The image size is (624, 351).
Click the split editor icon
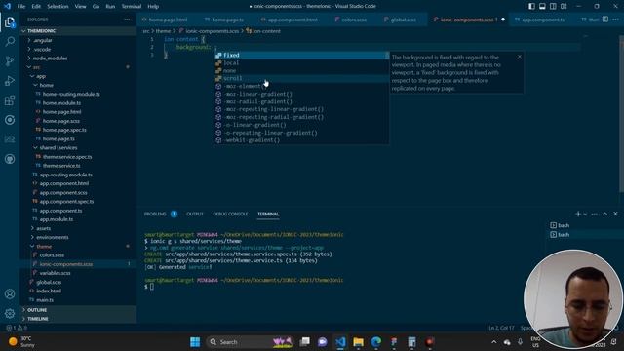click(x=604, y=19)
